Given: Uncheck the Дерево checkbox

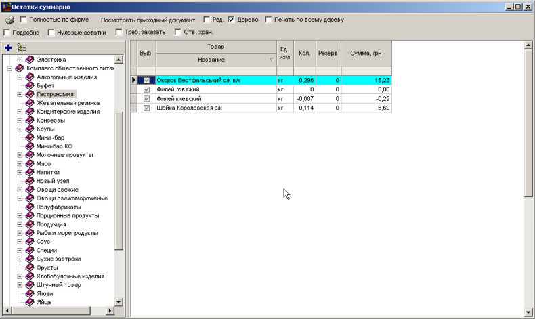Looking at the screenshot, I should [x=231, y=20].
